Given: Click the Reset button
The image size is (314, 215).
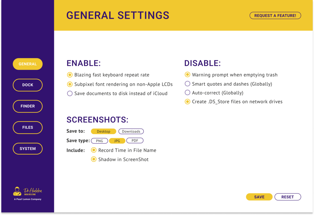Looking at the screenshot, I should (x=287, y=197).
